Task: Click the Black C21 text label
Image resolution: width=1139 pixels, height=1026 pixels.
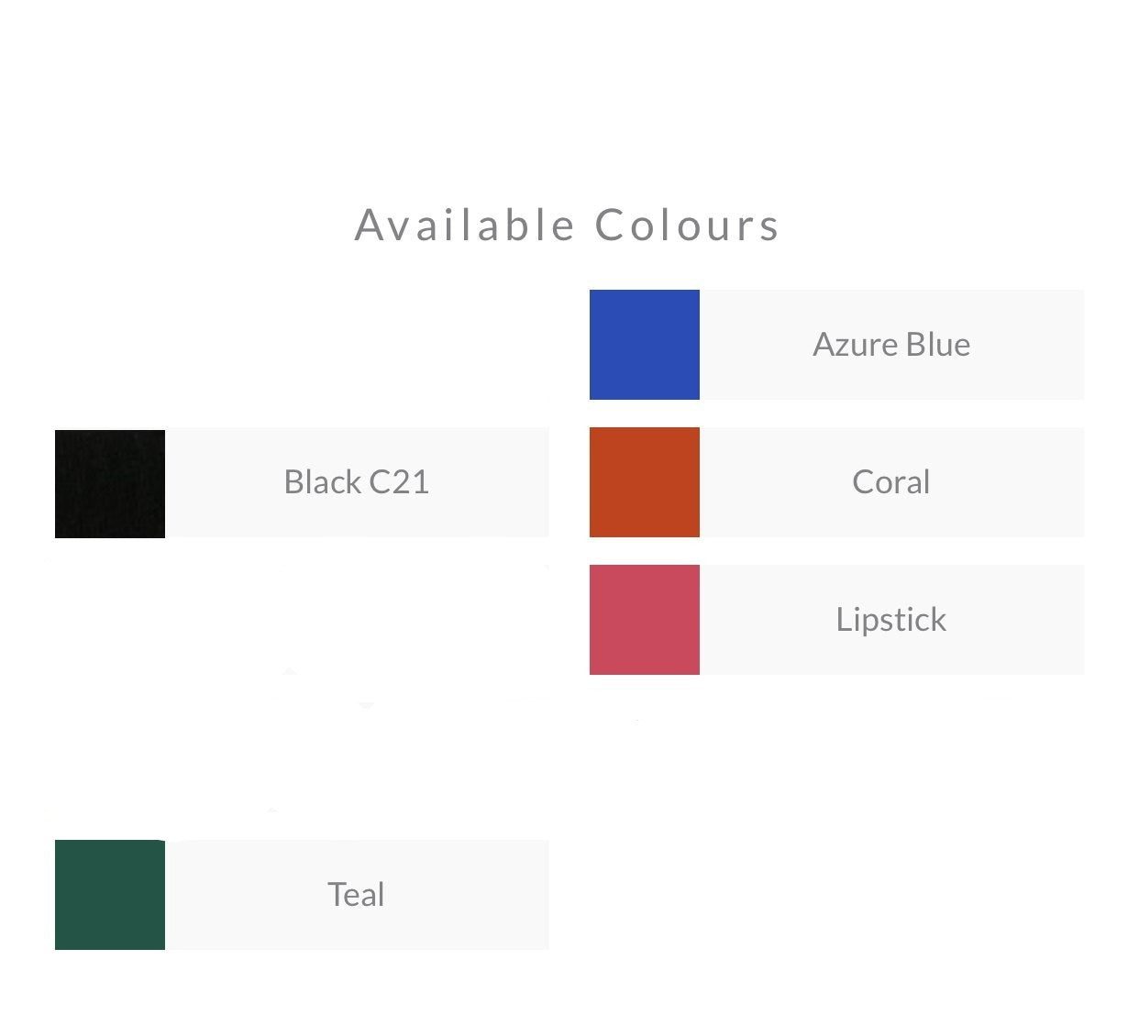Action: point(357,482)
